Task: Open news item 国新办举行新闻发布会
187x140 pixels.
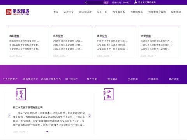Action: 24,41
